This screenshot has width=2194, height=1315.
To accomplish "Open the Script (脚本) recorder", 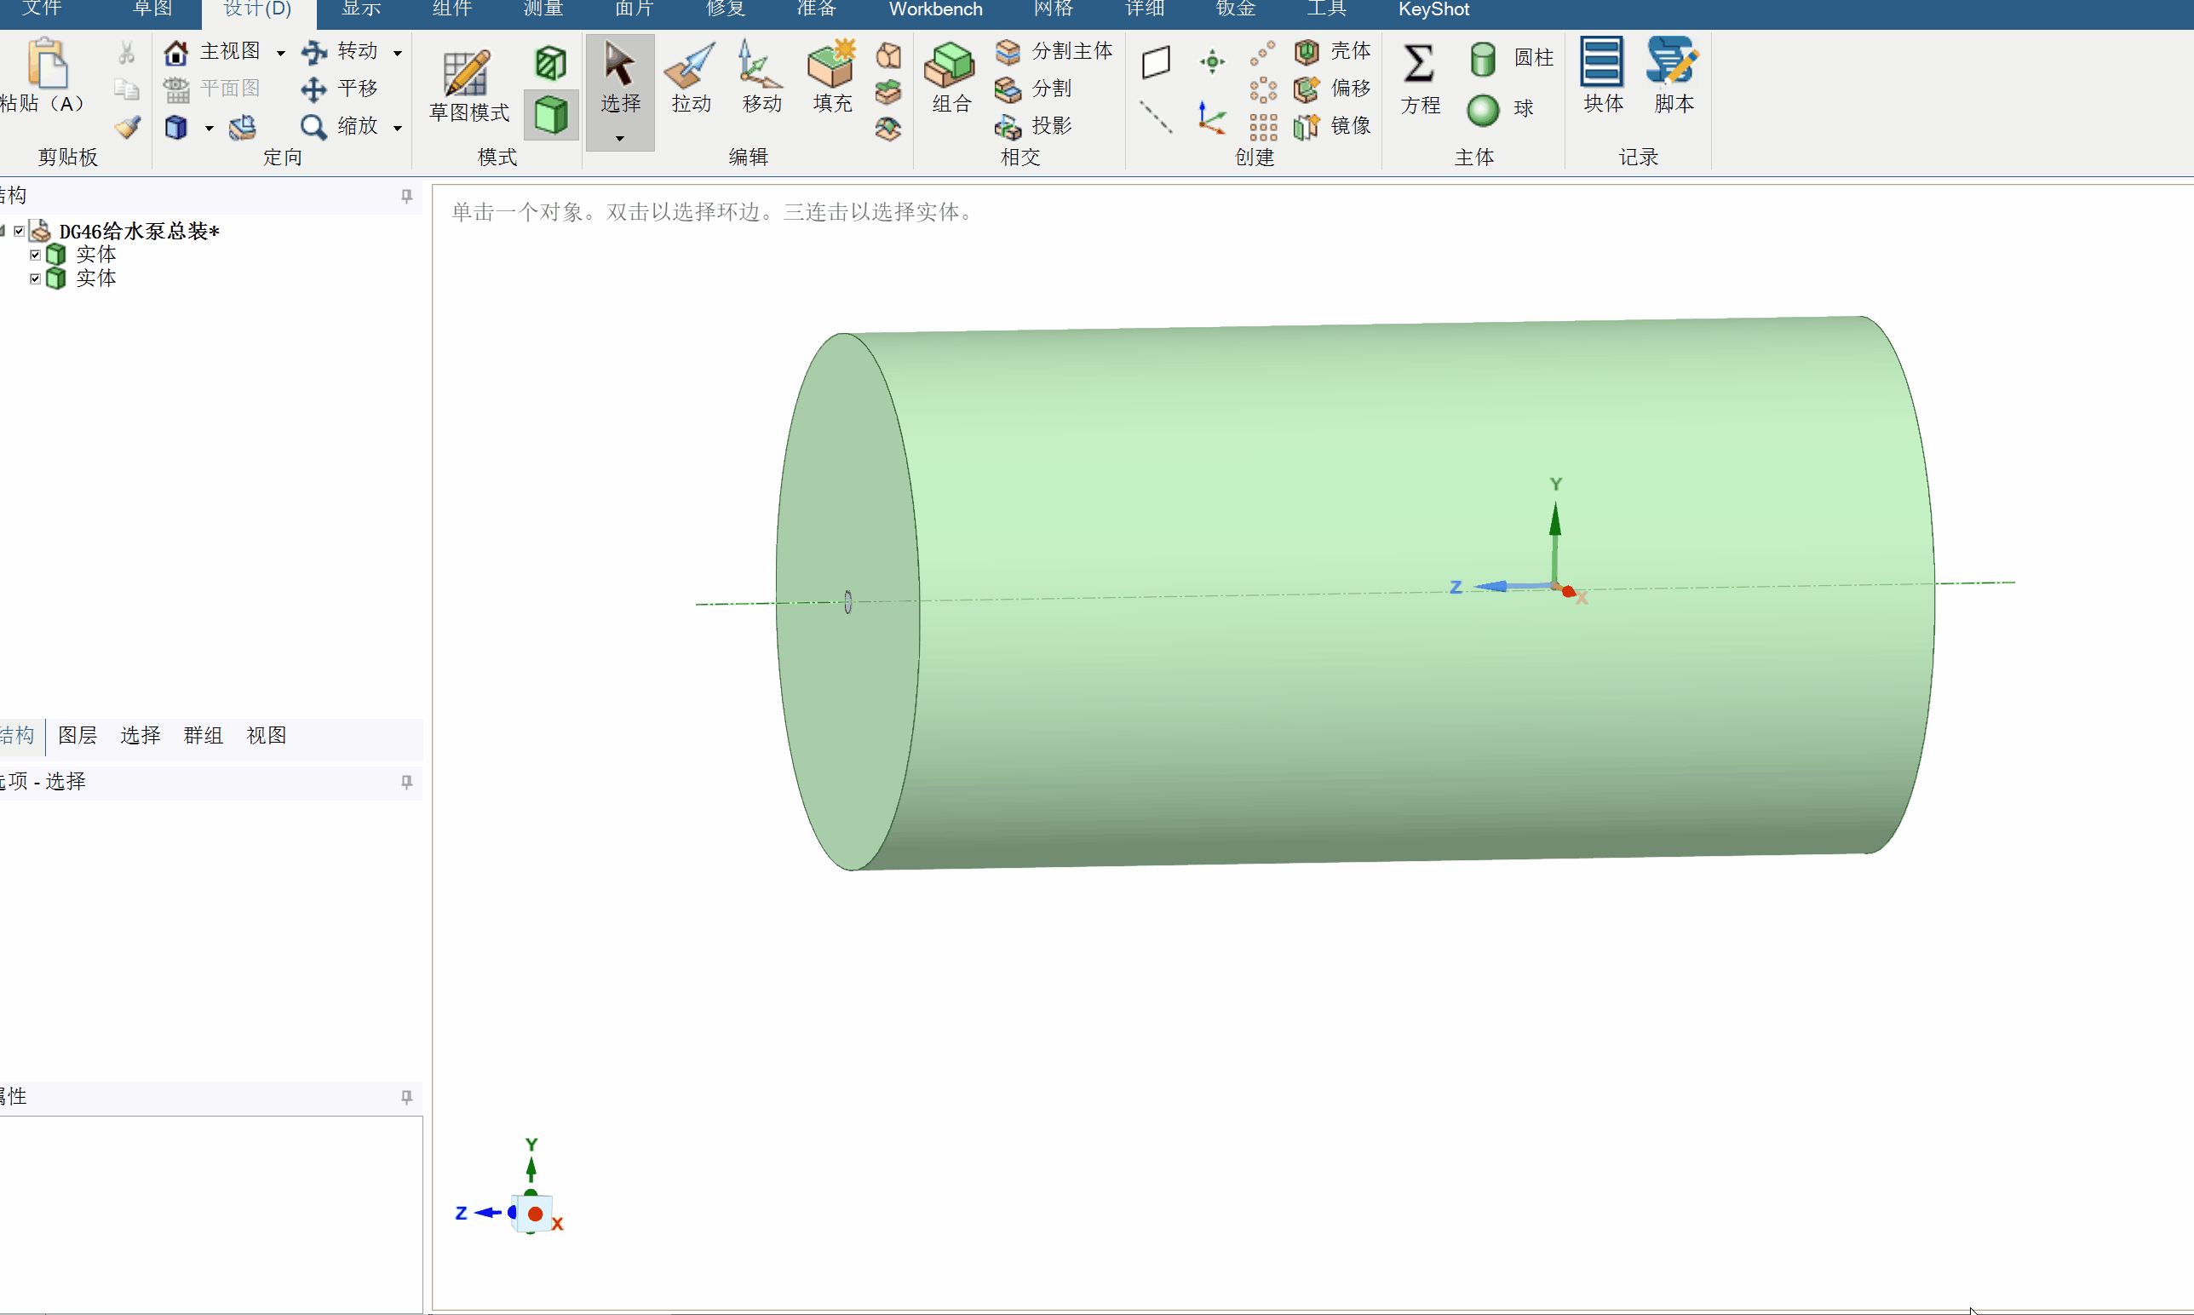I will click(1673, 76).
